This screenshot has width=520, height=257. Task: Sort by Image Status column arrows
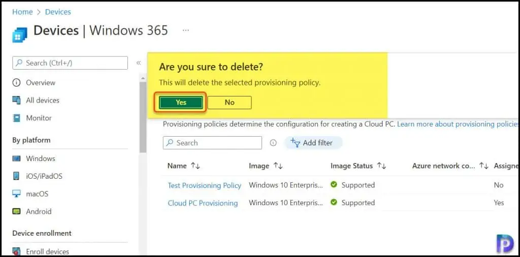click(x=382, y=166)
